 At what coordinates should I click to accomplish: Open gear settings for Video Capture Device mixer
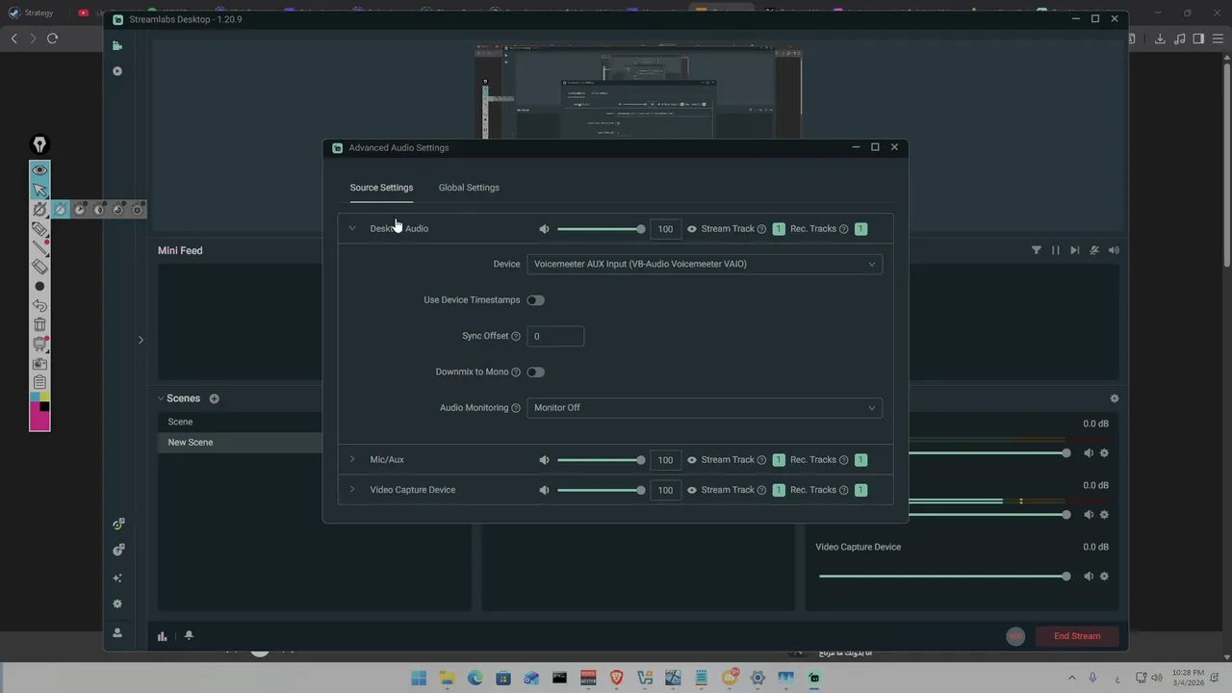(1104, 577)
